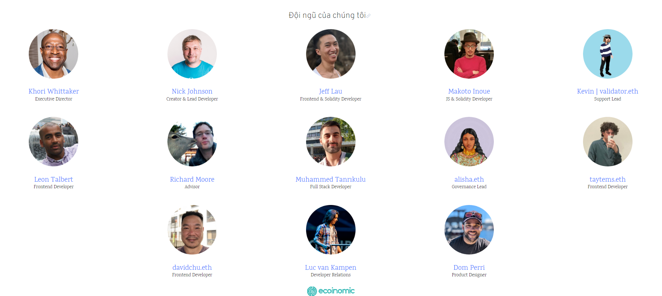Open Makoto Inoue's profile link
This screenshot has height=296, width=662.
(x=469, y=91)
